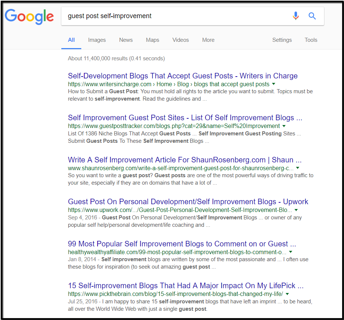
Task: Expand dropdown arrow next to writersincharge.com URL
Action: tap(274, 84)
